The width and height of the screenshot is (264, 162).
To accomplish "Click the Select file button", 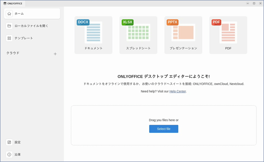I will (164, 129).
